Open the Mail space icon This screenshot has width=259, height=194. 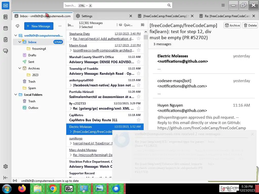[6, 6]
